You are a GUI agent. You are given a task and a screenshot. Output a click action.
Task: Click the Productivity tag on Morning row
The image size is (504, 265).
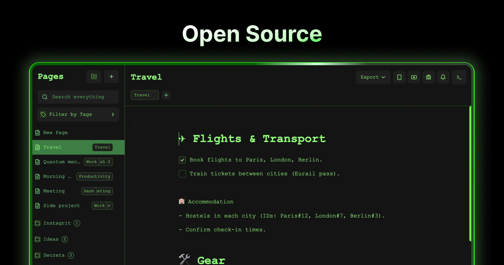tap(94, 177)
